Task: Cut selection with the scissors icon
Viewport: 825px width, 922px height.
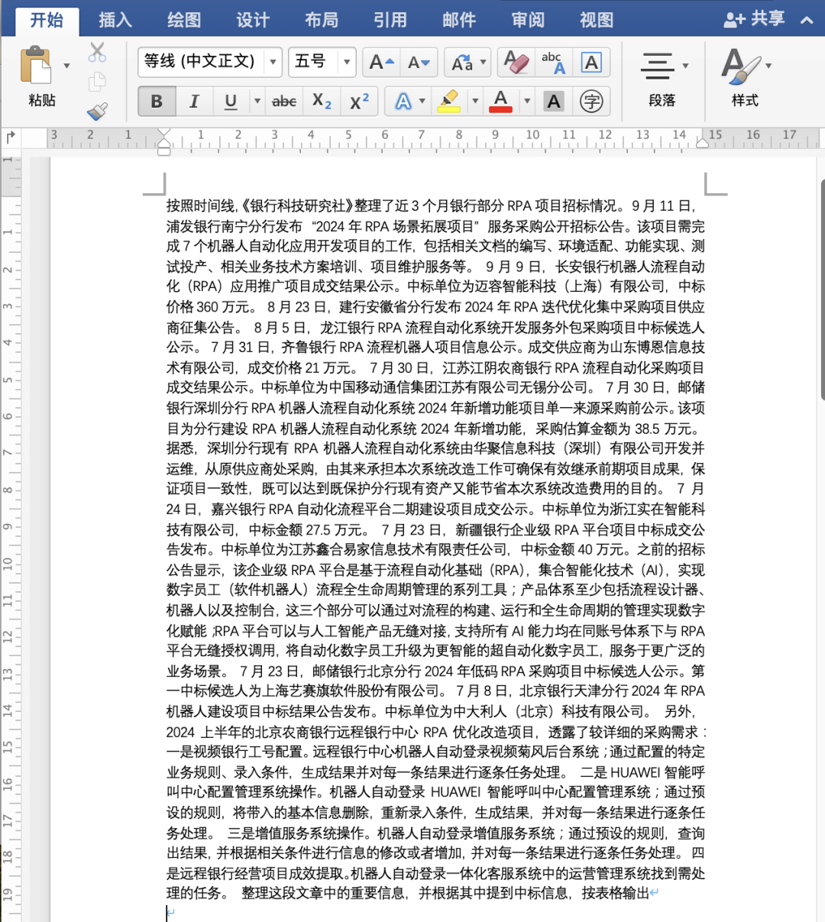Action: 97,52
